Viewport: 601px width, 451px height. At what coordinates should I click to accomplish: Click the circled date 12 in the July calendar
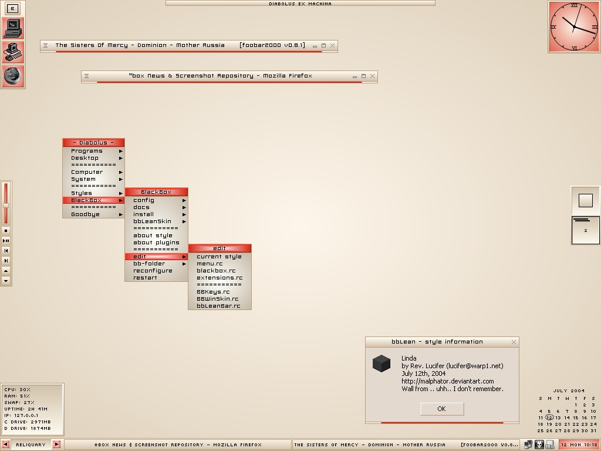click(549, 418)
